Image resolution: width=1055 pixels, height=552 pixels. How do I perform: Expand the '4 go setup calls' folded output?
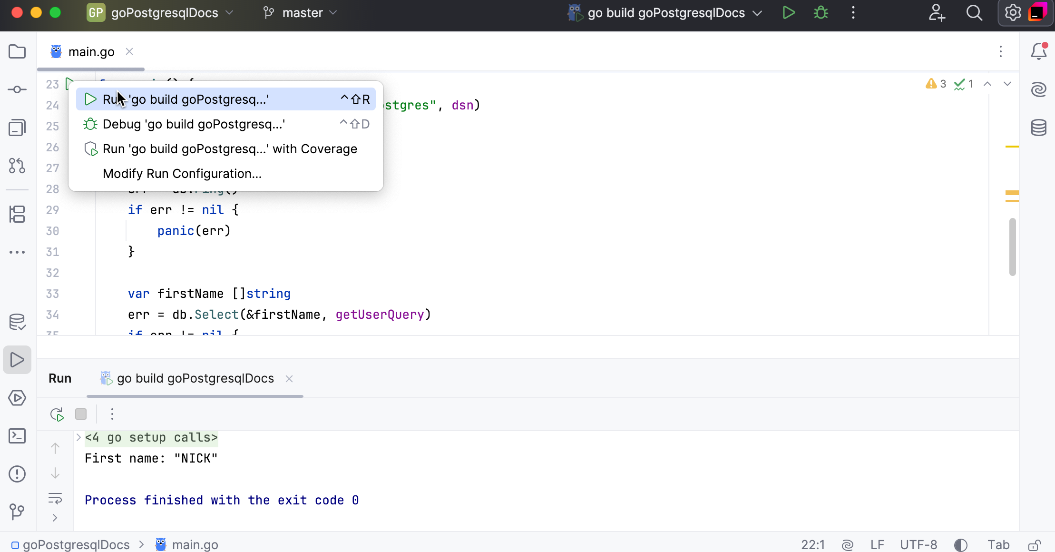(78, 437)
